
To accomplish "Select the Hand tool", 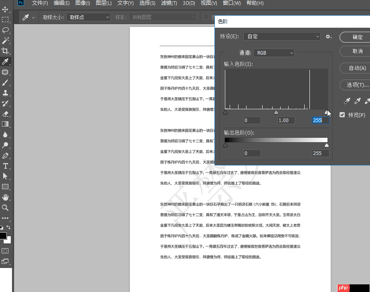I will coord(6,197).
